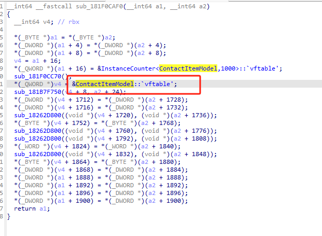The height and width of the screenshot is (236, 322).
Task: Click the v4 declaration in __int64 v4 line
Action: point(47,22)
